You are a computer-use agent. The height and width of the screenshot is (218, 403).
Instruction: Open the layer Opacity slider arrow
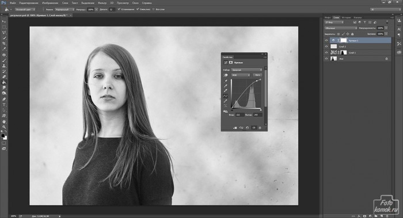coord(386,28)
